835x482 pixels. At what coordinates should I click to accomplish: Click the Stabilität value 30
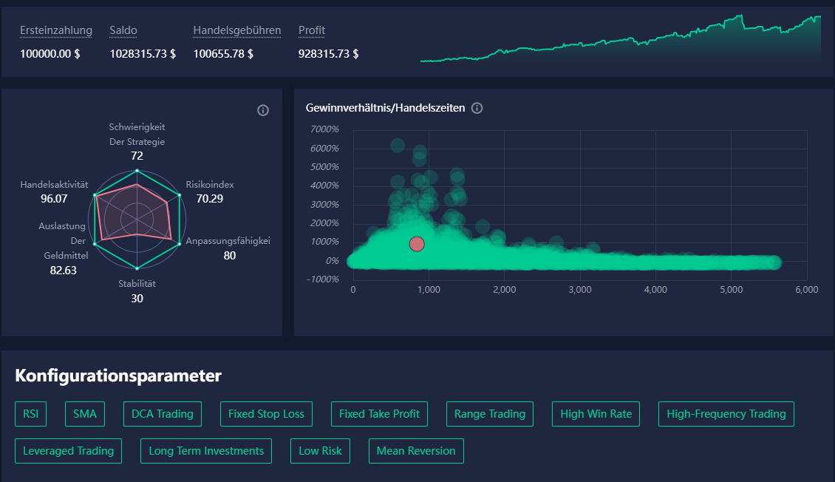click(137, 298)
